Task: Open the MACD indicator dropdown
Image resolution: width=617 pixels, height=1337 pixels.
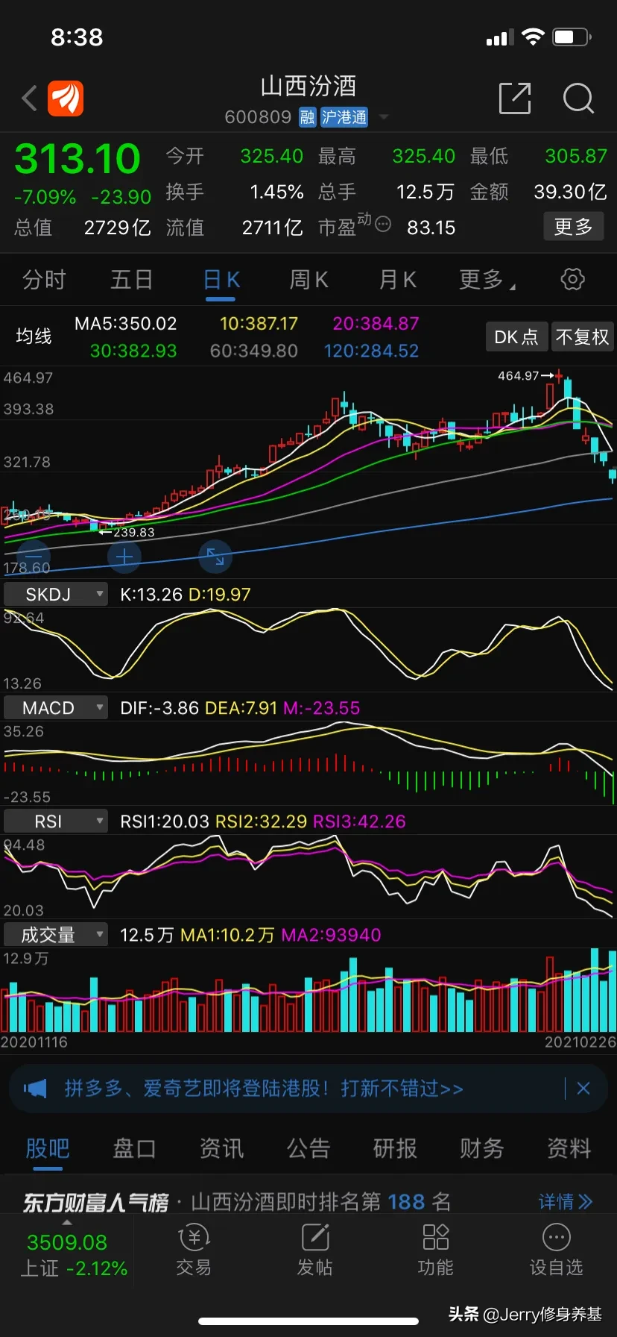Action: click(56, 707)
